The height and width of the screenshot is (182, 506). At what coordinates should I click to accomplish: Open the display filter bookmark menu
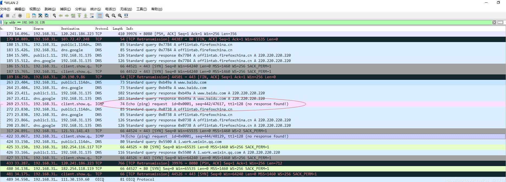(2, 22)
